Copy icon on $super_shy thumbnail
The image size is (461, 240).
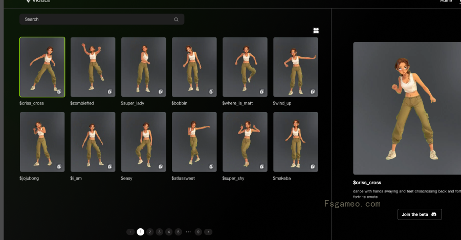[262, 166]
